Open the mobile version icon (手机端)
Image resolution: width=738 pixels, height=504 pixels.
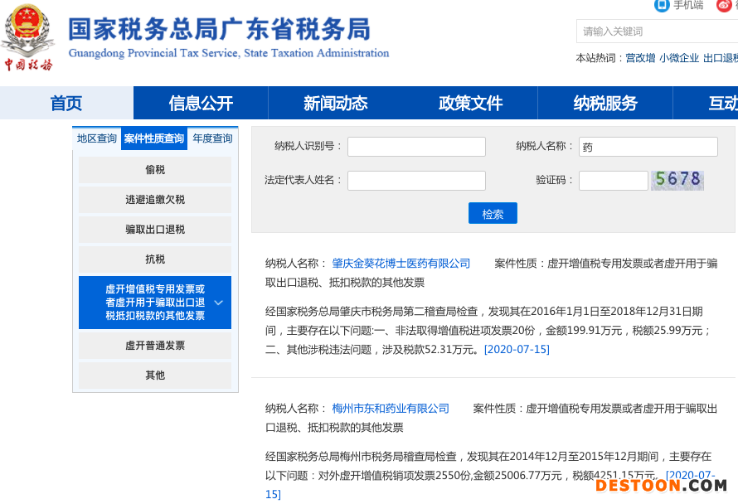[662, 5]
